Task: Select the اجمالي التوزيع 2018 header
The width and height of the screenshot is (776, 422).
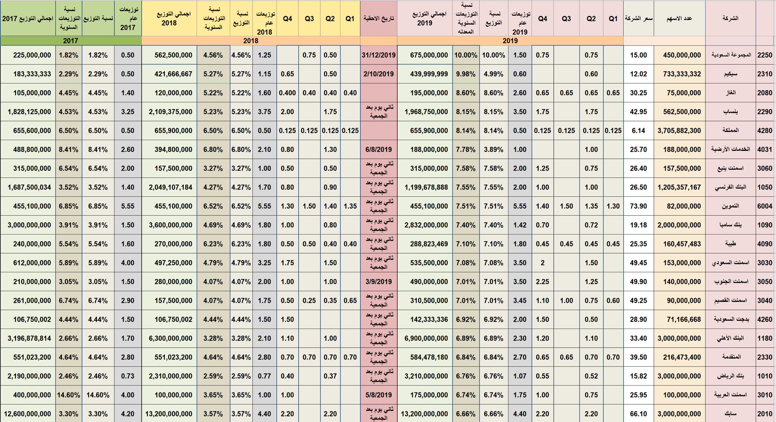Action: pyautogui.click(x=169, y=18)
